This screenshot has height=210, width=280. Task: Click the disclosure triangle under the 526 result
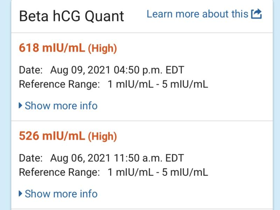20,194
